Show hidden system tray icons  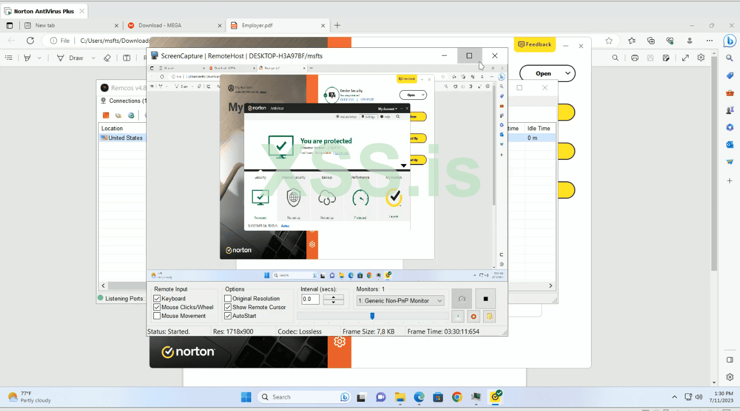tap(675, 397)
